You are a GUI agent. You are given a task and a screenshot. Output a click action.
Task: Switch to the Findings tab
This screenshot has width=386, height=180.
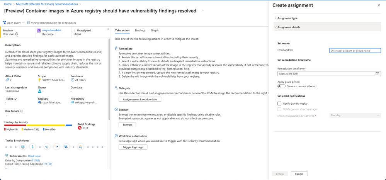140,31
